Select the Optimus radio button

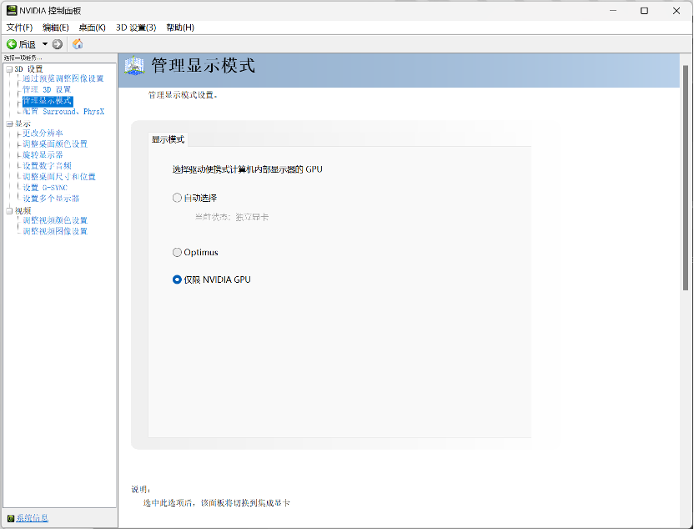click(177, 252)
